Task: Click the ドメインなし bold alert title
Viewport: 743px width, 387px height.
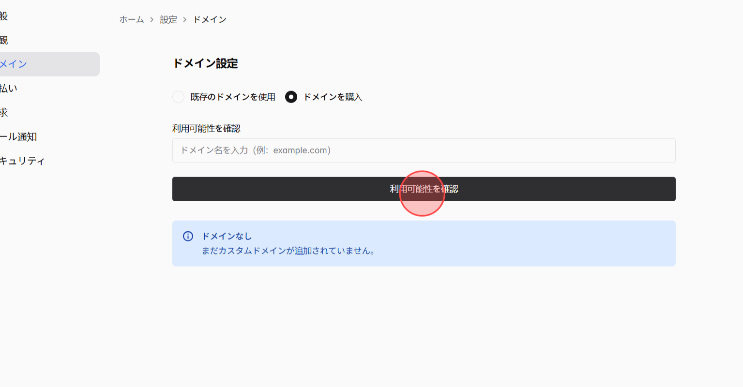Action: 227,236
